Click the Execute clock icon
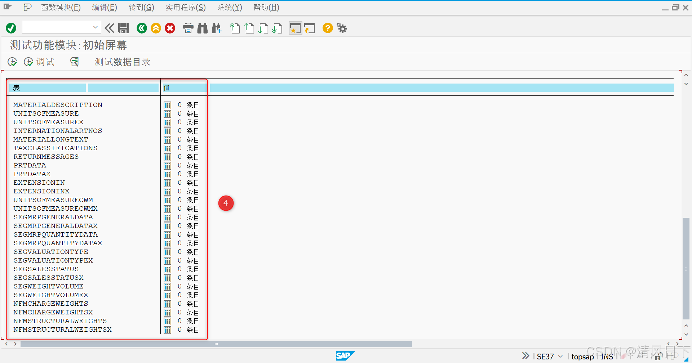 [12, 62]
